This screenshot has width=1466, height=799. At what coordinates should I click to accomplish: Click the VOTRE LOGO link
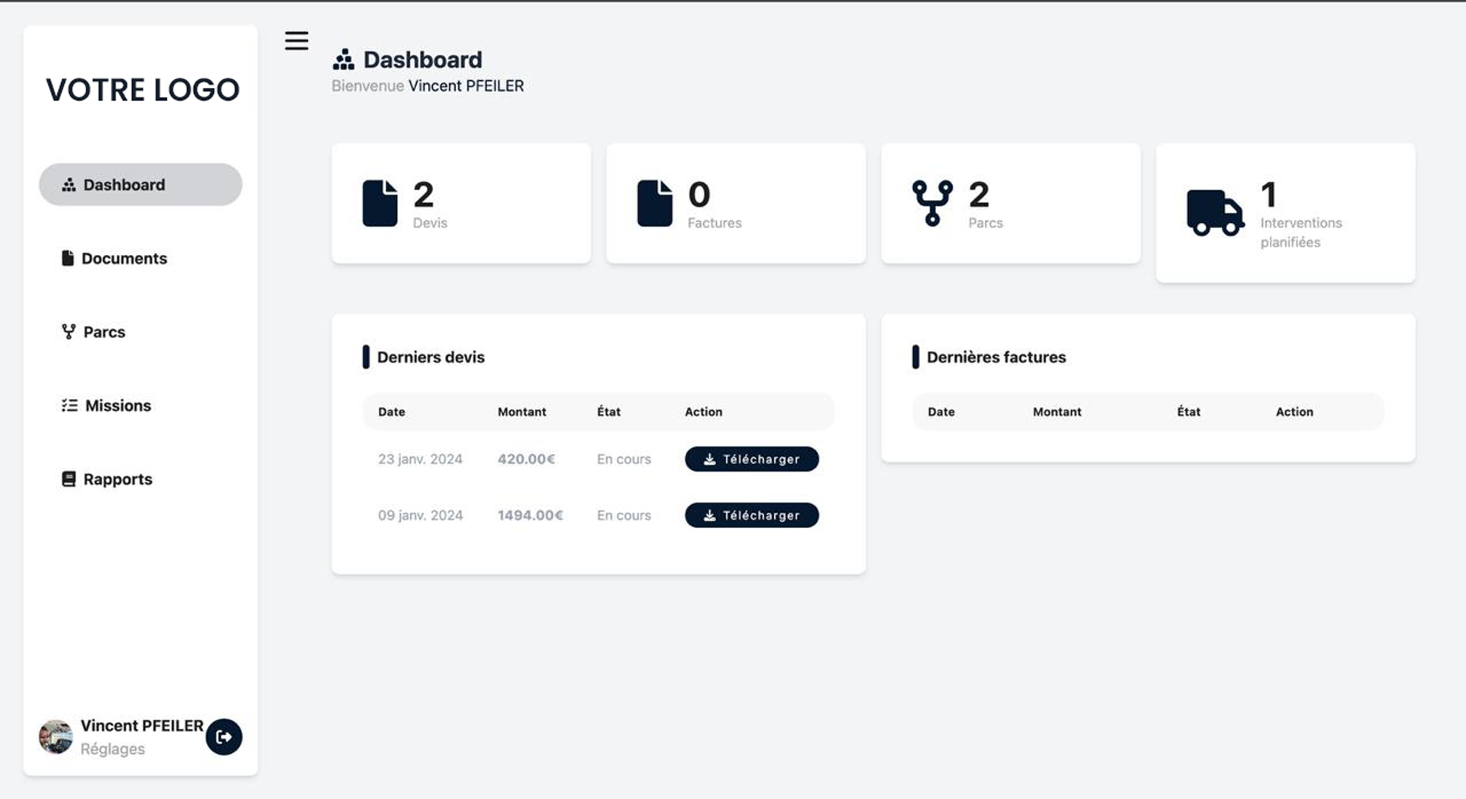[x=141, y=89]
